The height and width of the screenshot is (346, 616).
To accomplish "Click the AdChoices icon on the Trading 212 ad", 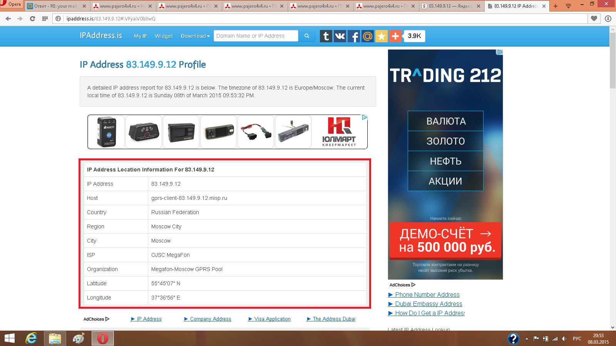I will (x=500, y=52).
